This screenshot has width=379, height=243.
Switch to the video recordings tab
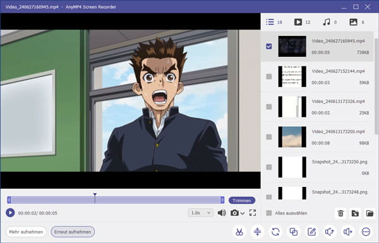302,22
